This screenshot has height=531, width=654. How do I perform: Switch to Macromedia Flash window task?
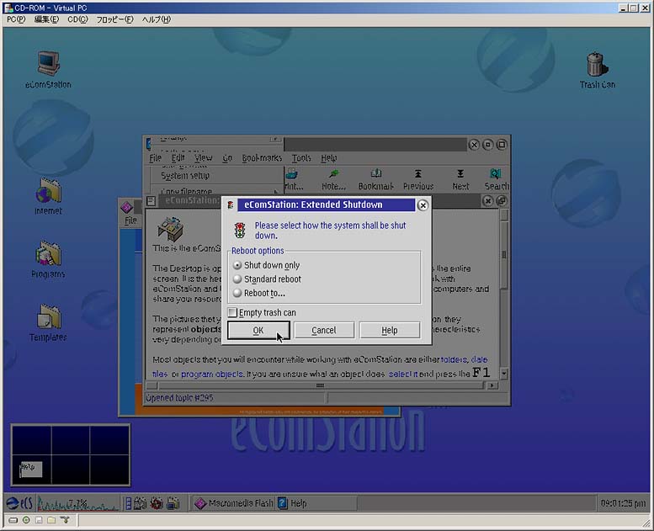tap(234, 503)
